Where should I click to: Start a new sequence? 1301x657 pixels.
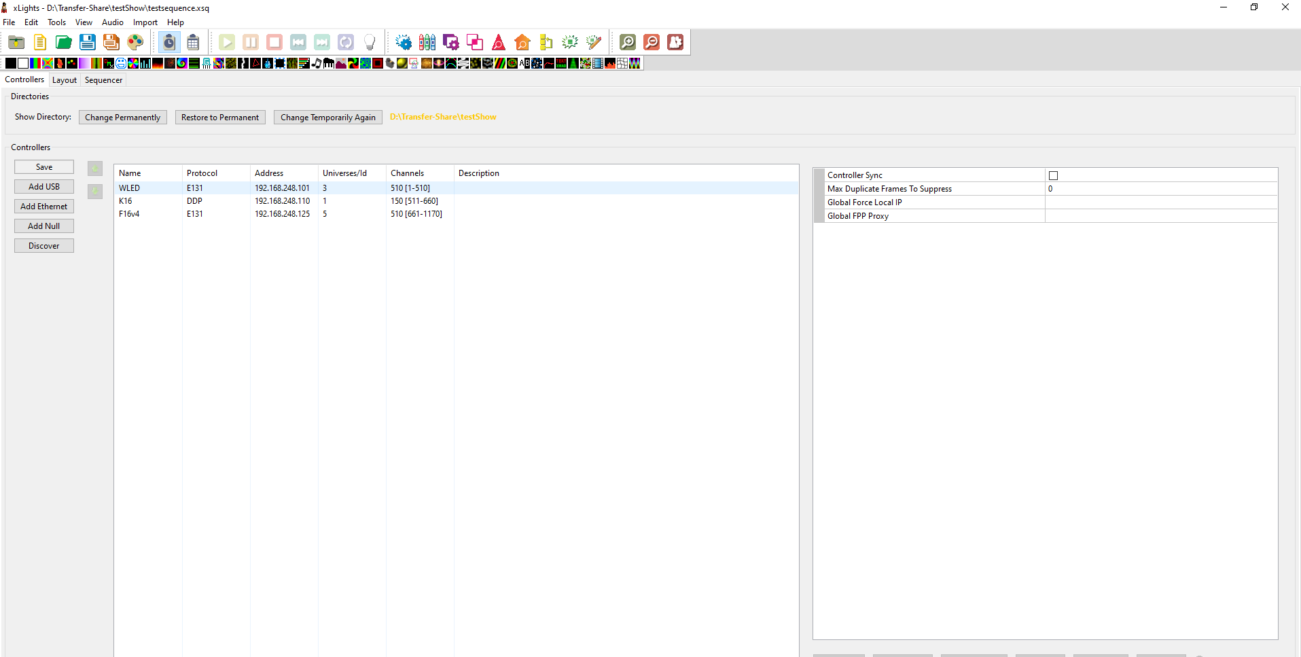point(39,42)
